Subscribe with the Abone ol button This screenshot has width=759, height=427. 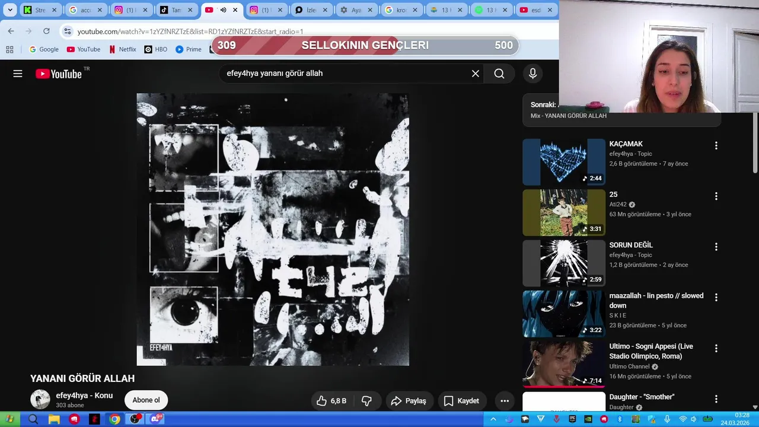click(146, 400)
